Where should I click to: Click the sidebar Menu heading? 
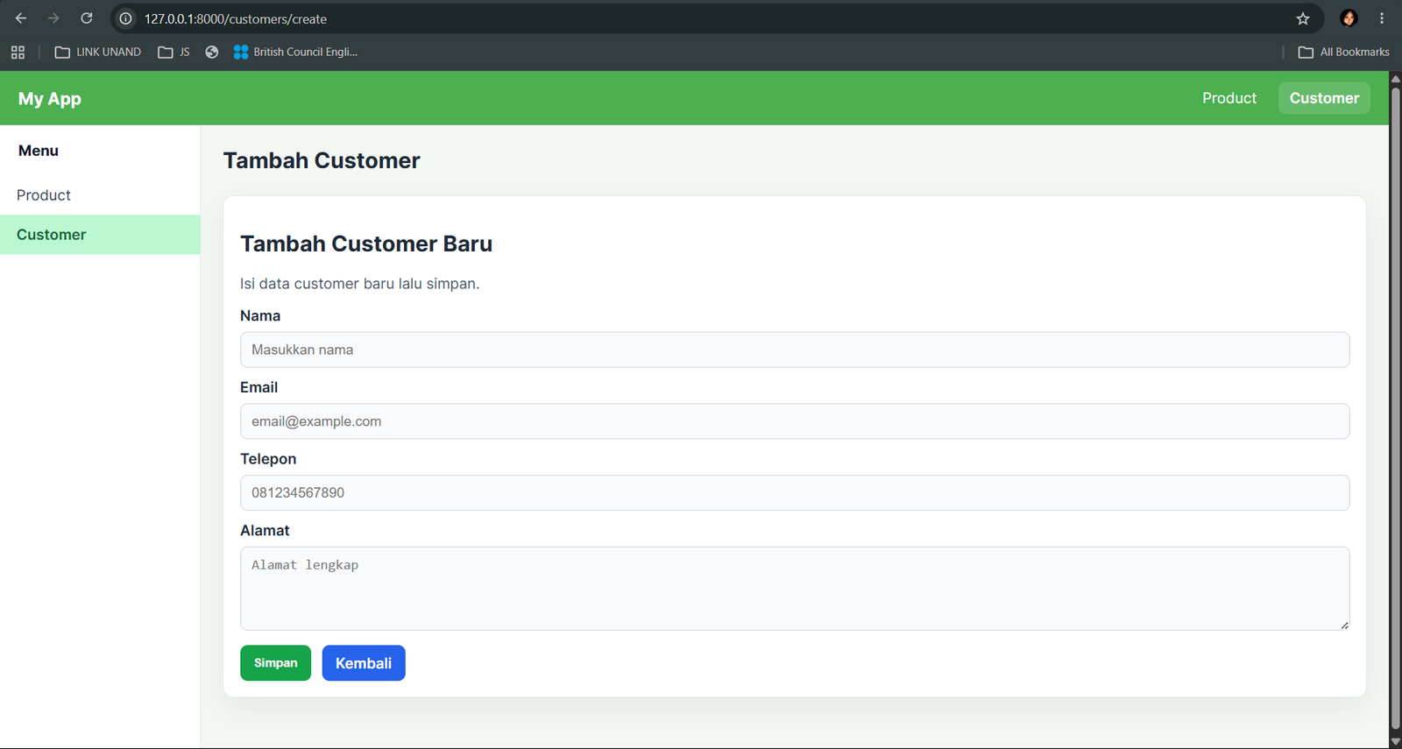39,151
